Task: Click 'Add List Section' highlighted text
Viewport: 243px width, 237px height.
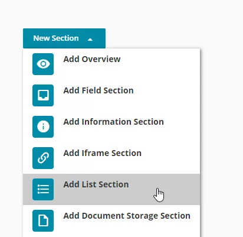Action: point(96,184)
